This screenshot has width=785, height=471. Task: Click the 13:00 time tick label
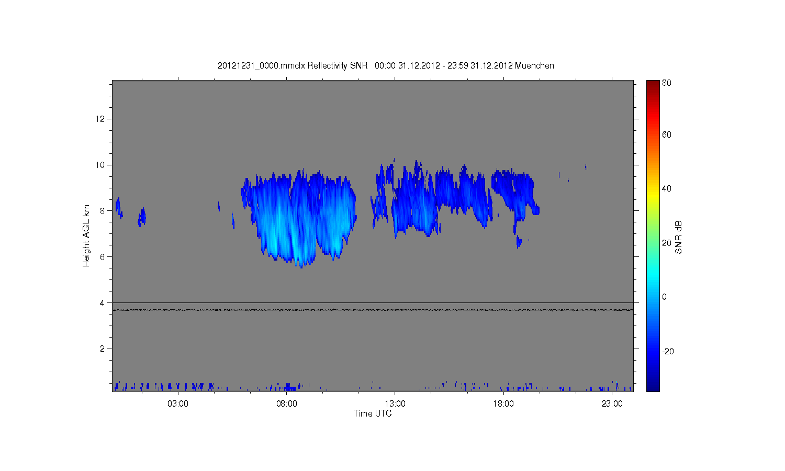pos(395,404)
